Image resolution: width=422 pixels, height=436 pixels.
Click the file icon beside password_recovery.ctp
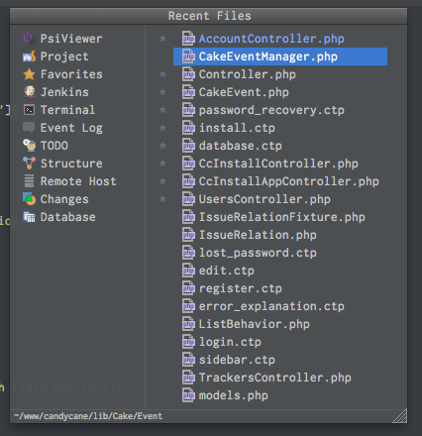click(188, 110)
